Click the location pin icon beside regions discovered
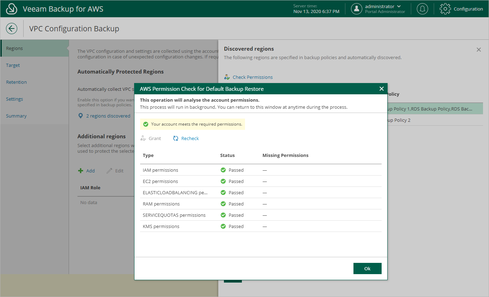 [x=81, y=116]
